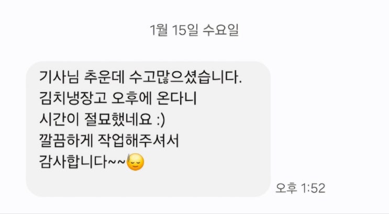Select the word 오후에 in the second line
Image resolution: width=389 pixels, height=214 pixels.
(132, 98)
